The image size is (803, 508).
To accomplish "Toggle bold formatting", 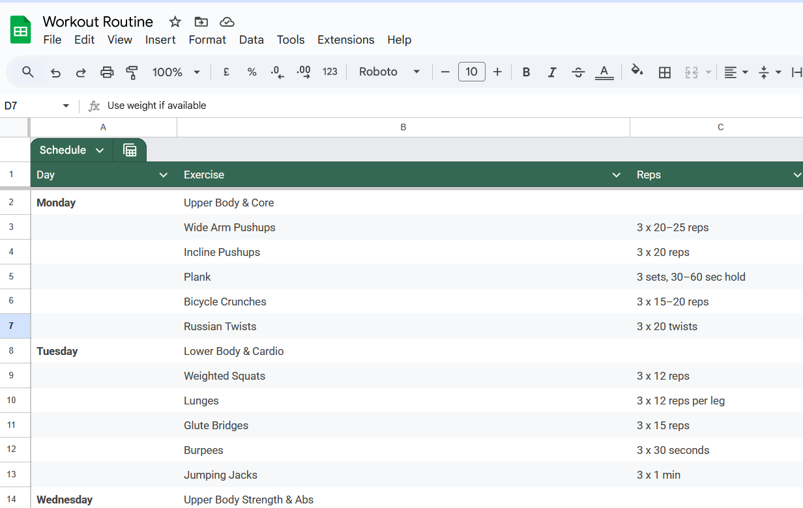I will 526,72.
